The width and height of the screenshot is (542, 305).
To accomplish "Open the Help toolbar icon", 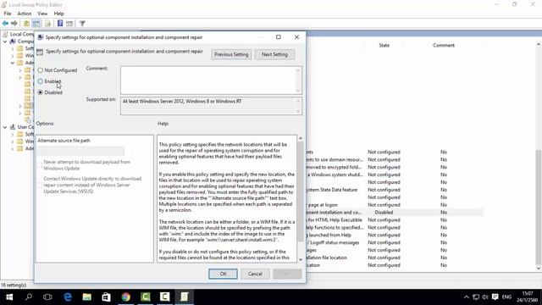I will pos(60,24).
